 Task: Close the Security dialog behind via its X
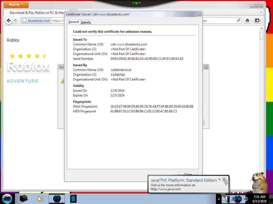click(206, 67)
